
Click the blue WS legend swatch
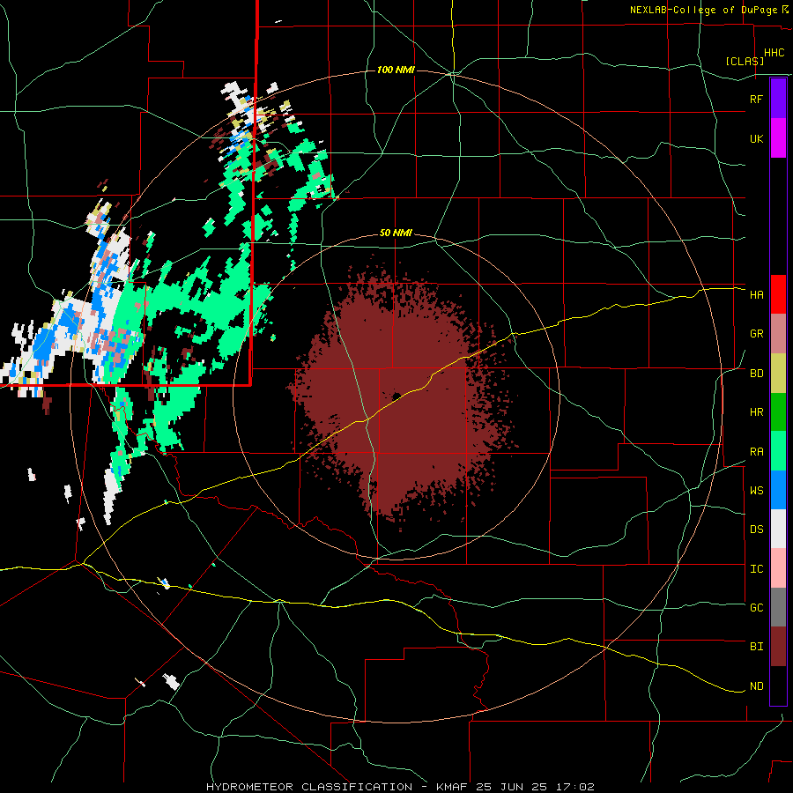pos(778,490)
